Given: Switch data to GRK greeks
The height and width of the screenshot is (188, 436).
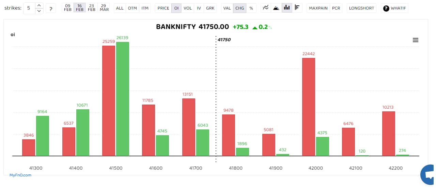Looking at the screenshot, I should click(210, 8).
